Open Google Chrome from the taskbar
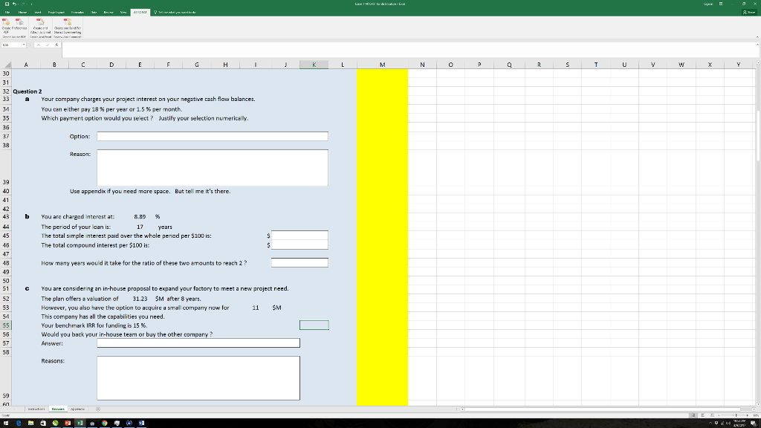Screen dimensions: 761x428 click(x=106, y=423)
